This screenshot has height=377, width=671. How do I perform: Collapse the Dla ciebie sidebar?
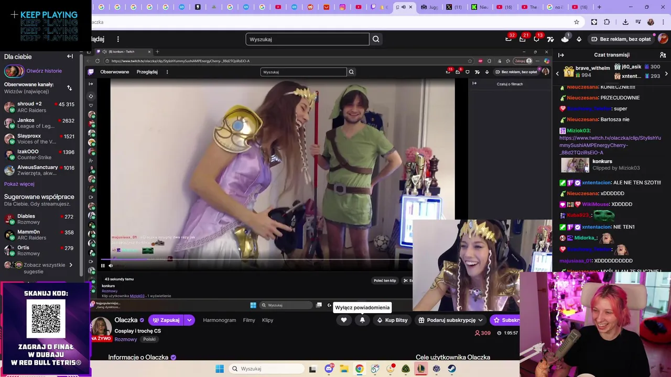coord(70,57)
